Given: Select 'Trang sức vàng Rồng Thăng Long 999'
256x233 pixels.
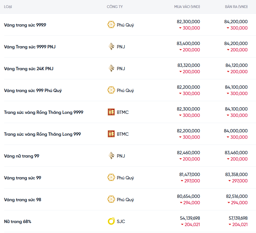Looking at the screenshot, I should point(42,134).
